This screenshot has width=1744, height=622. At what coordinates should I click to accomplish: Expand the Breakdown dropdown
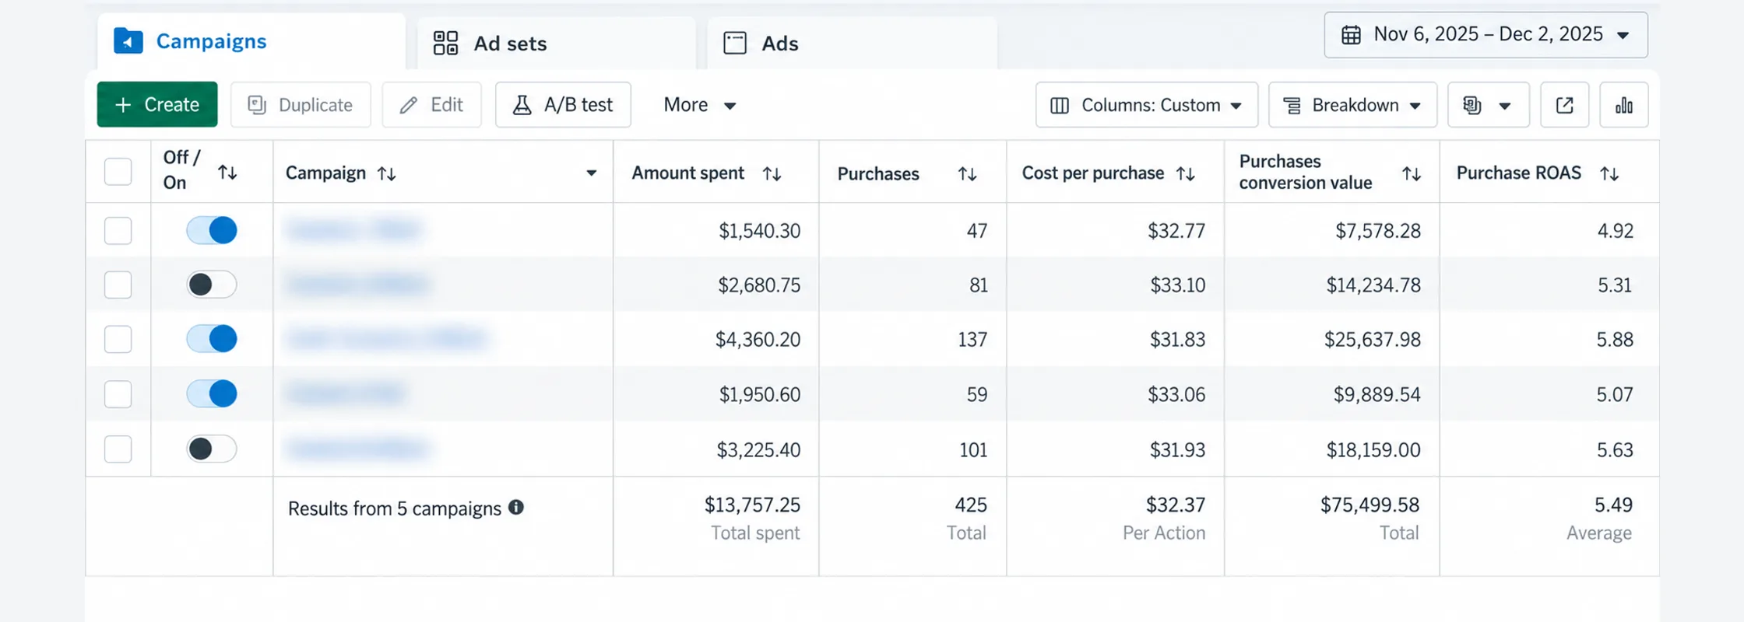[1352, 105]
